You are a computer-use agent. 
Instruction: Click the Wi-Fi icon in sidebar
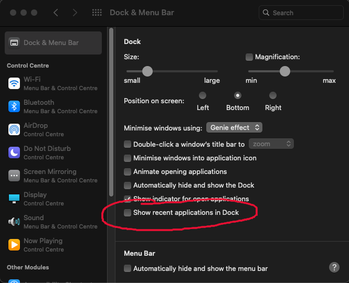click(14, 83)
